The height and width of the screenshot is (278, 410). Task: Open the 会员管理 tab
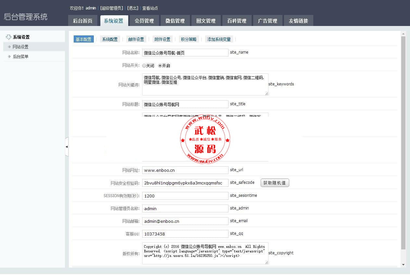pos(144,20)
